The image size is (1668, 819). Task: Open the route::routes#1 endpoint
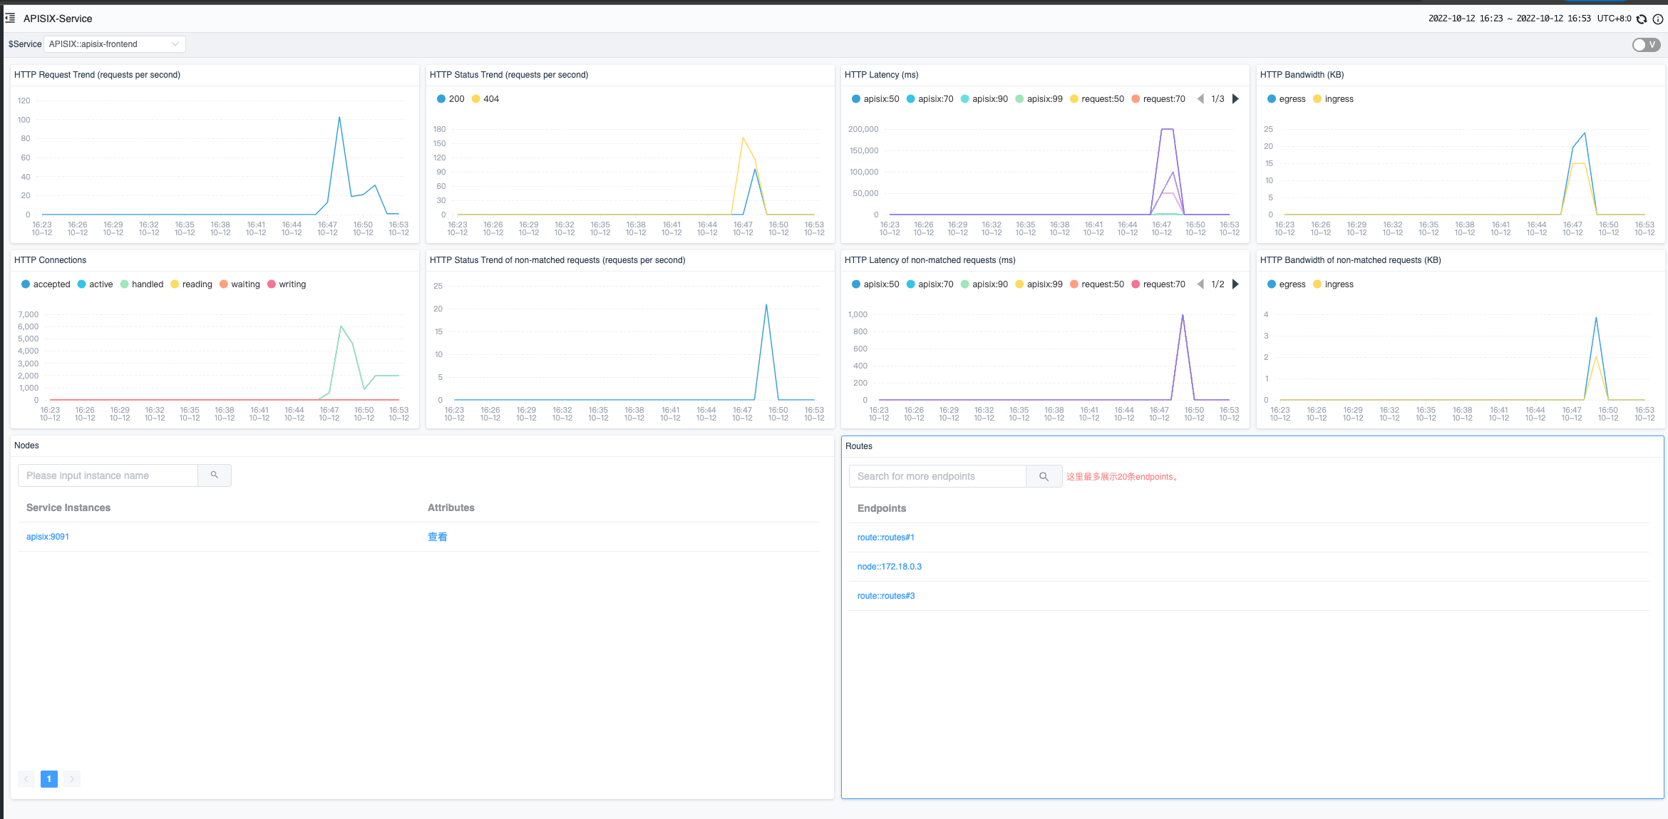pyautogui.click(x=885, y=537)
